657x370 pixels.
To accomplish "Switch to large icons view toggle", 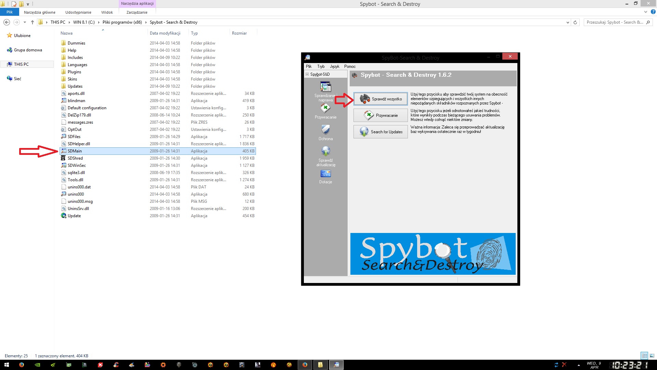I will coord(652,356).
